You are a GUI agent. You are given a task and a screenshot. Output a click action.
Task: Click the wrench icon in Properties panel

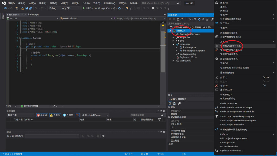[x=179, y=103]
